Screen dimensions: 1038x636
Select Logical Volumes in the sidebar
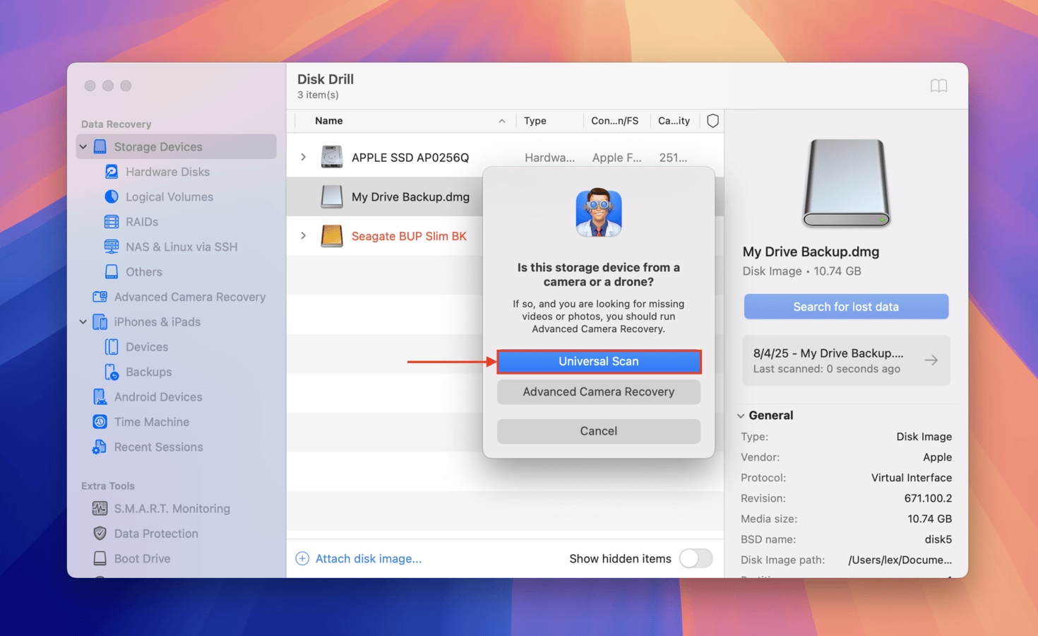point(169,196)
